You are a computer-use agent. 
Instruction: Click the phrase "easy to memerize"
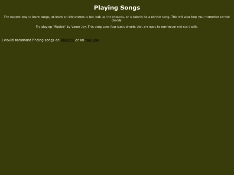pyautogui.click(x=162, y=27)
